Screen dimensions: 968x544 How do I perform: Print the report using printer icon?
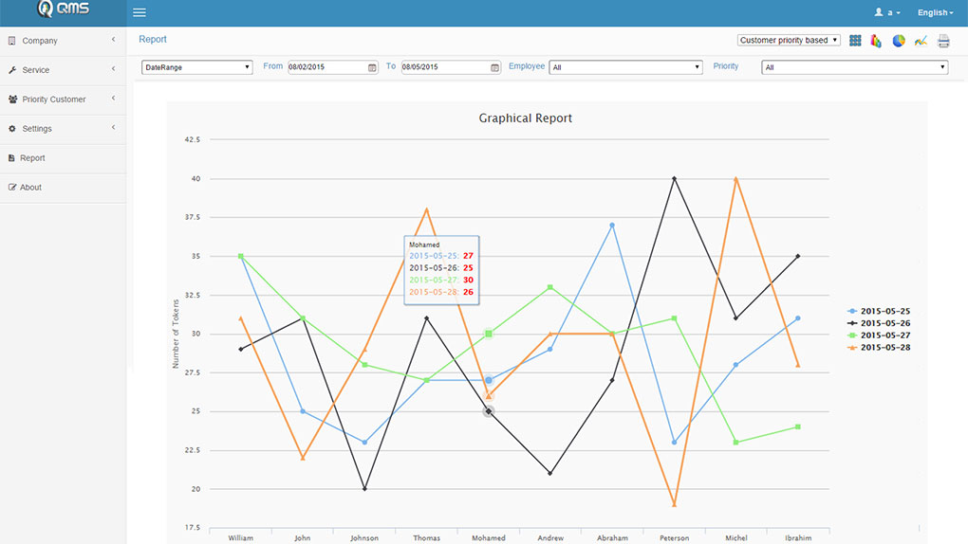tap(943, 41)
